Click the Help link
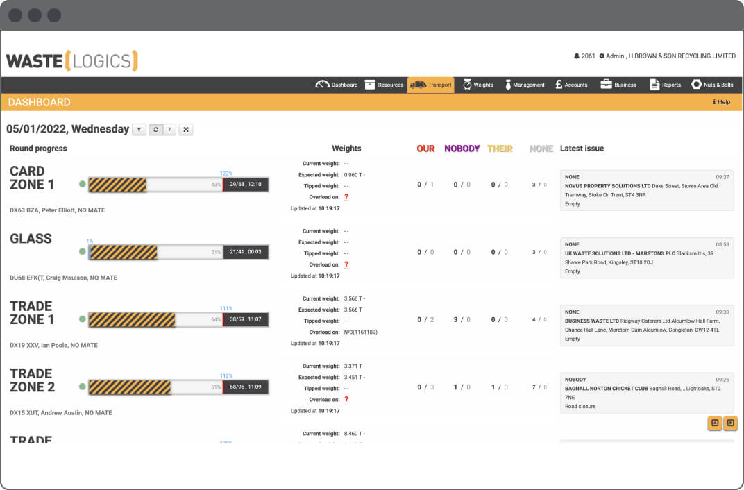This screenshot has width=744, height=490. [722, 102]
